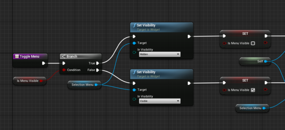285x130 pixels.
Task: Click the 'In Visibility' label above Hidden
Action: [x=145, y=50]
